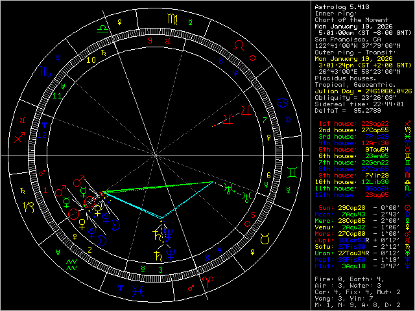The image size is (415, 311).
Task: Select the green Aquarius waves glyph on the wheel
Action: tap(73, 264)
